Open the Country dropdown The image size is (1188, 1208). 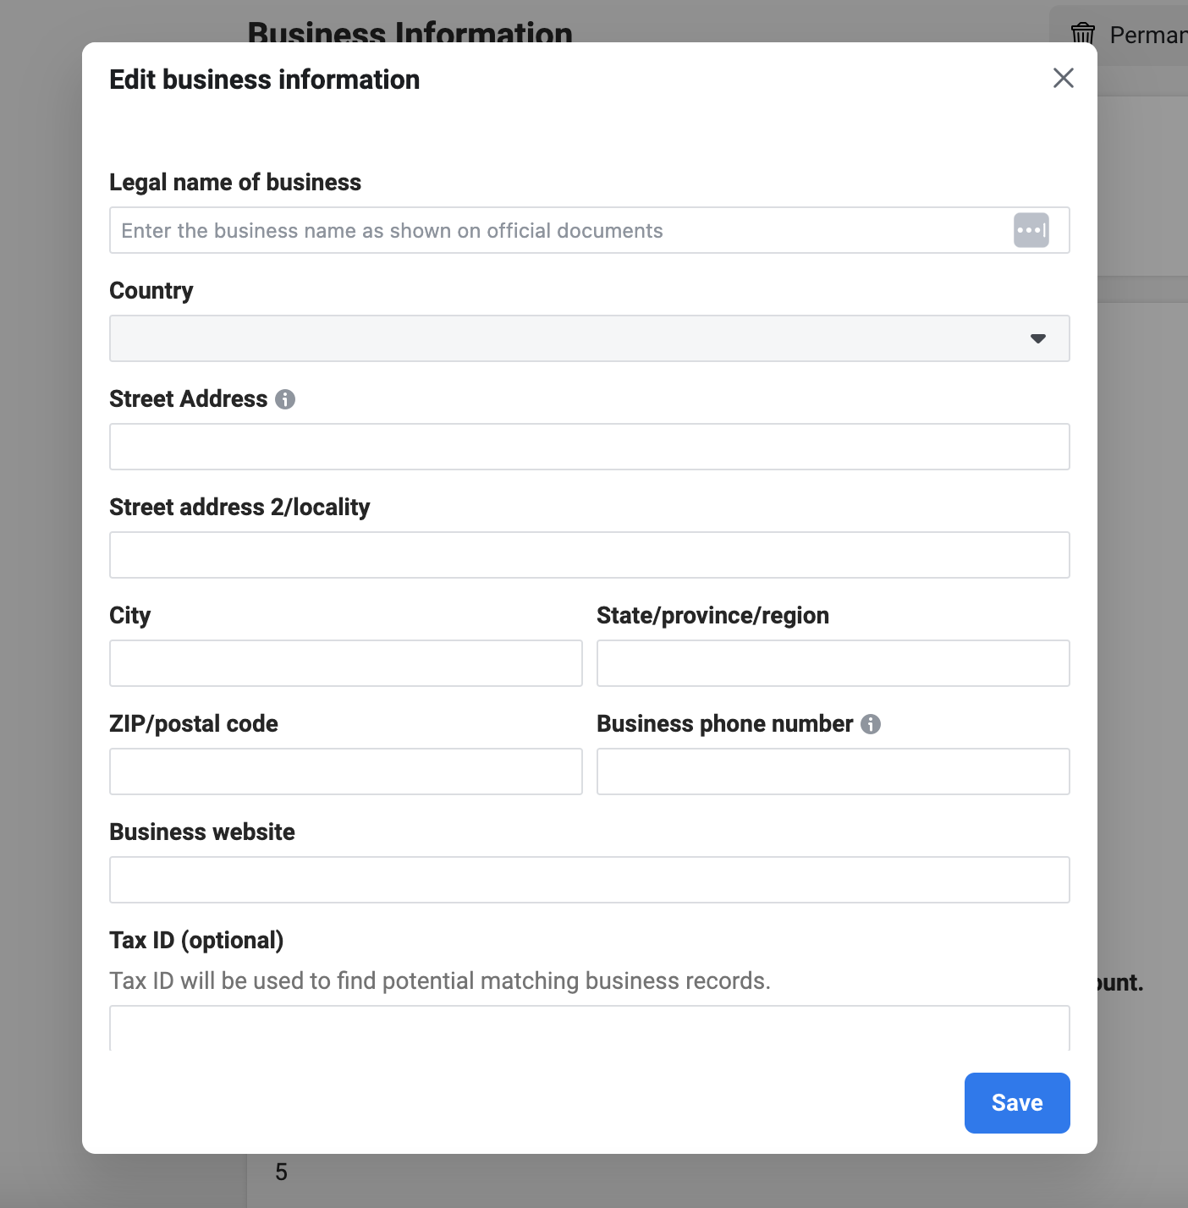click(589, 338)
